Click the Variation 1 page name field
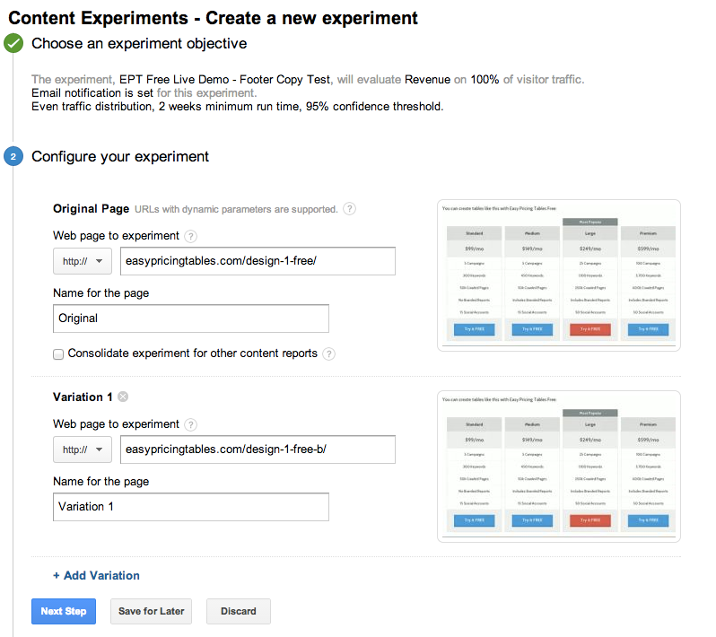This screenshot has width=716, height=637. coord(191,507)
